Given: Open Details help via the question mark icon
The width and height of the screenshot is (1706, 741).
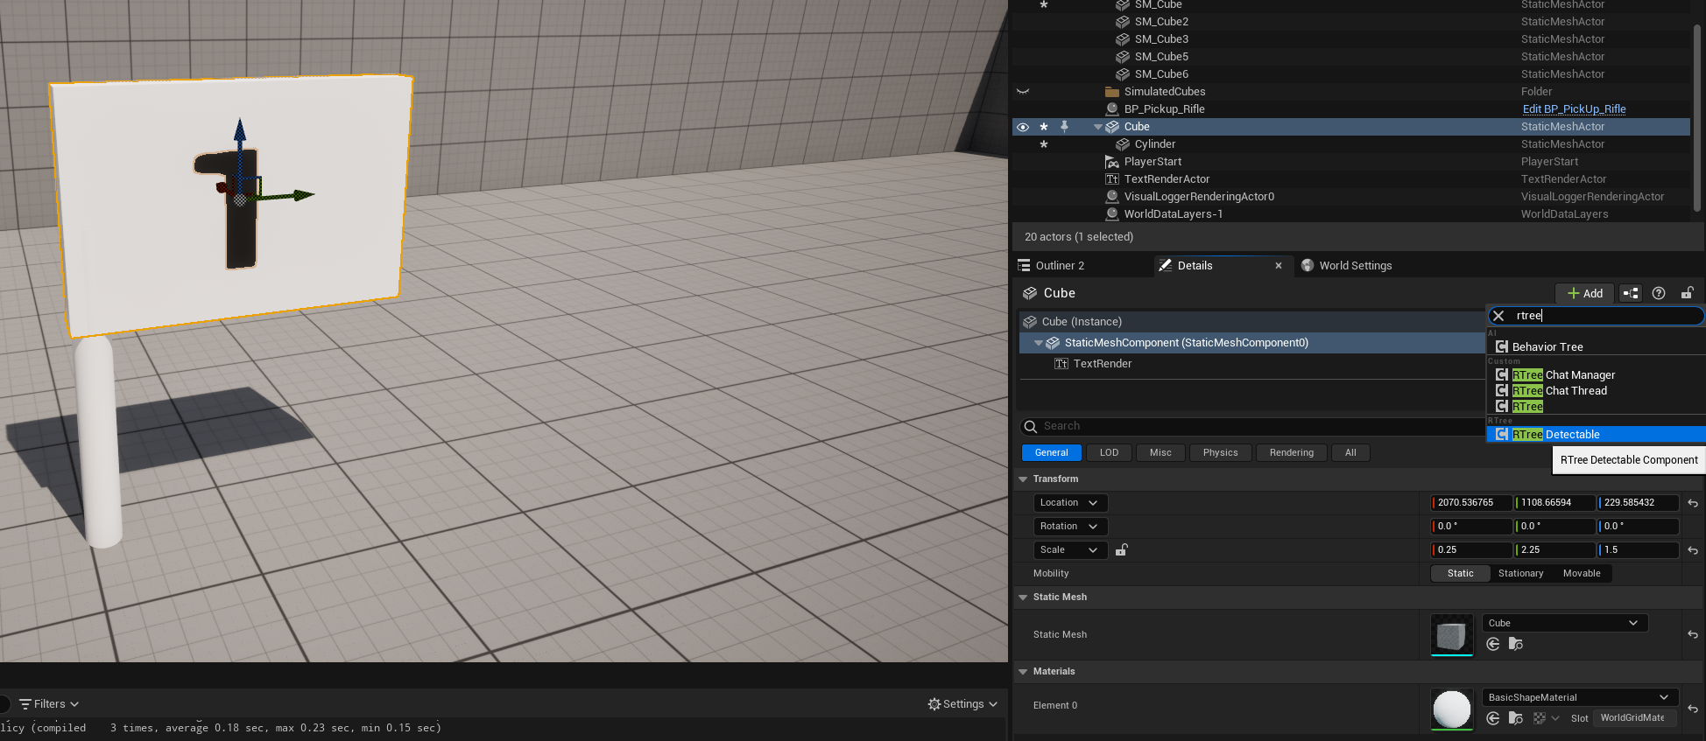Looking at the screenshot, I should [x=1658, y=293].
